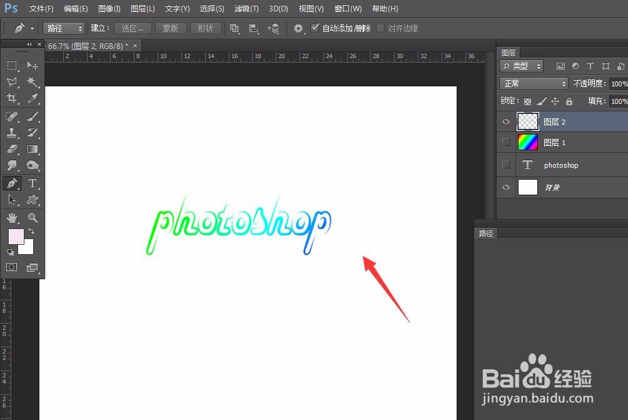Select the Eraser tool
Image resolution: width=628 pixels, height=420 pixels.
(12, 149)
